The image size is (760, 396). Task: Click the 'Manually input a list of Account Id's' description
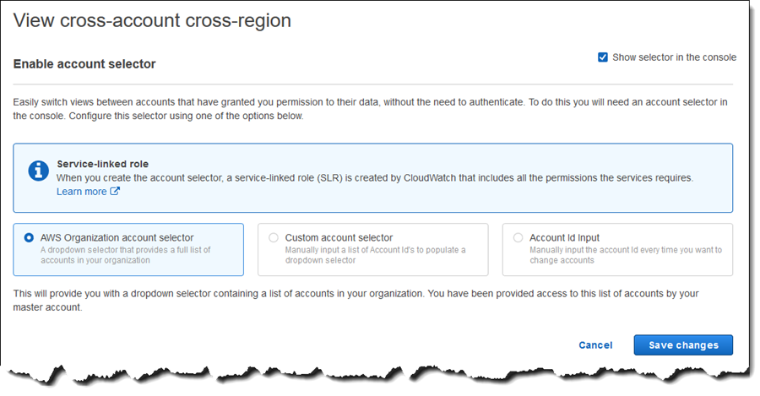point(375,255)
